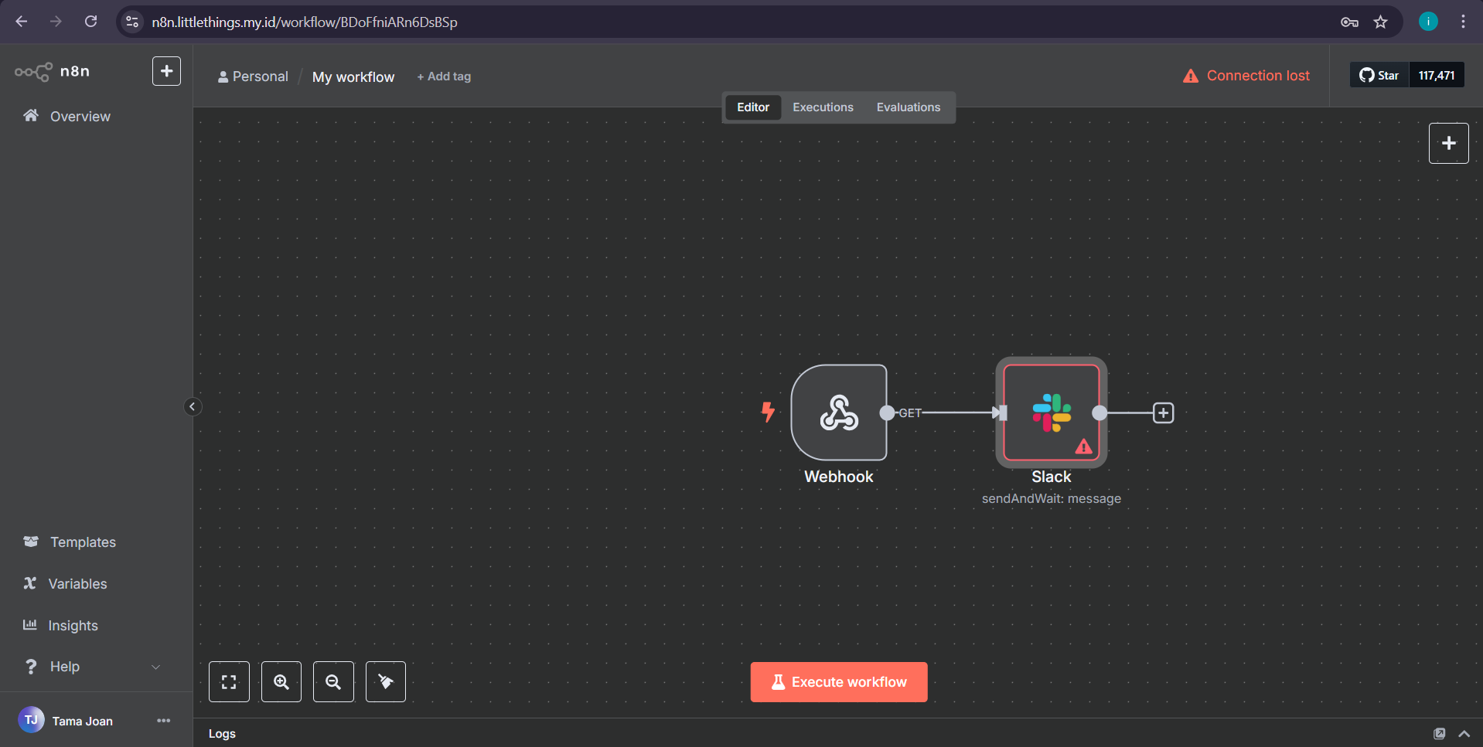1483x747 pixels.
Task: Select the Slack node
Action: 1051,413
